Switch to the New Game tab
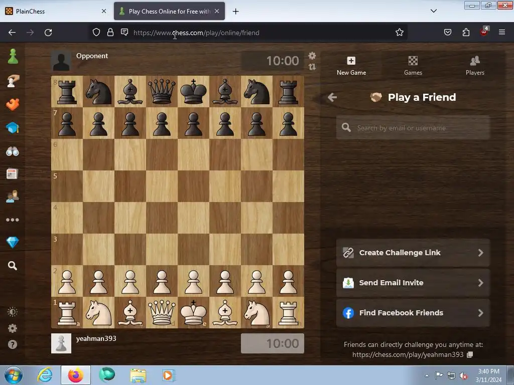The height and width of the screenshot is (385, 514). point(351,66)
